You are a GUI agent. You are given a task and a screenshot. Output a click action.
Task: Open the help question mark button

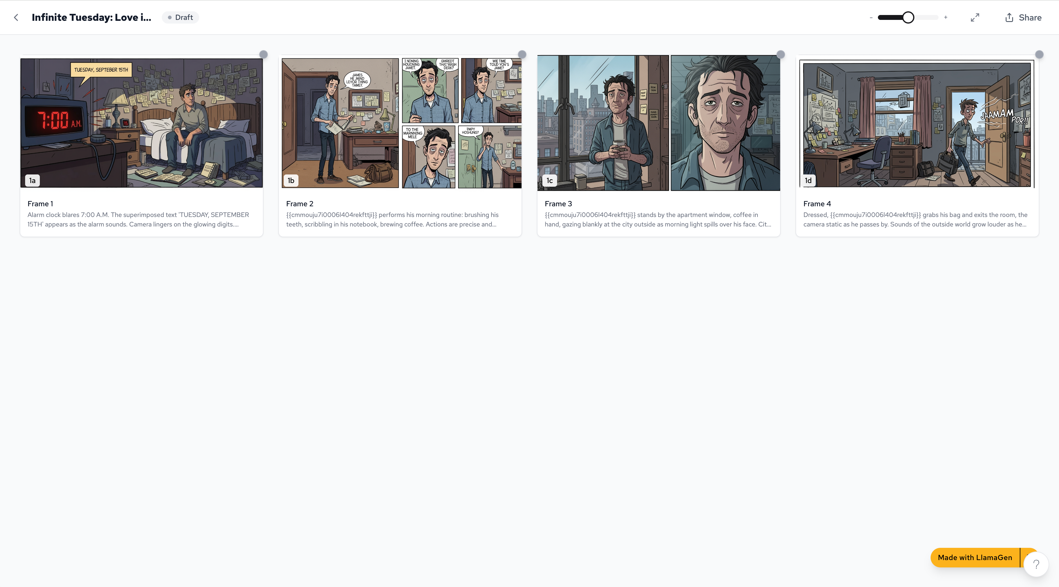tap(1036, 565)
